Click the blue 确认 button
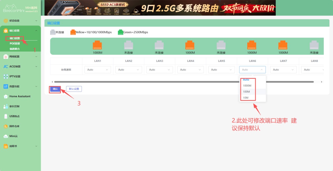Viewport: 333px width, 171px height. pyautogui.click(x=55, y=89)
